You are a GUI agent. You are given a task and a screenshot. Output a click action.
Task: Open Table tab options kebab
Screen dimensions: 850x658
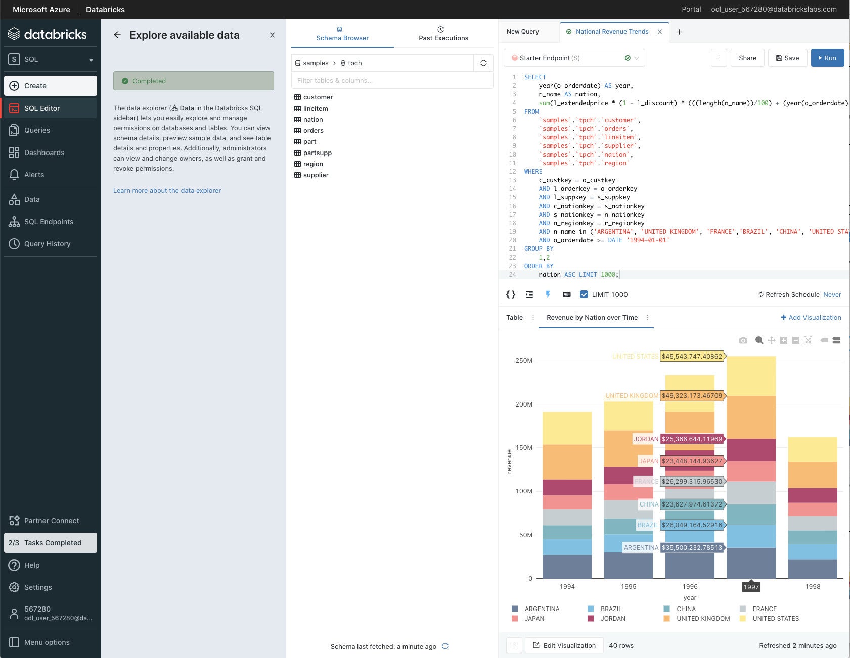click(533, 317)
